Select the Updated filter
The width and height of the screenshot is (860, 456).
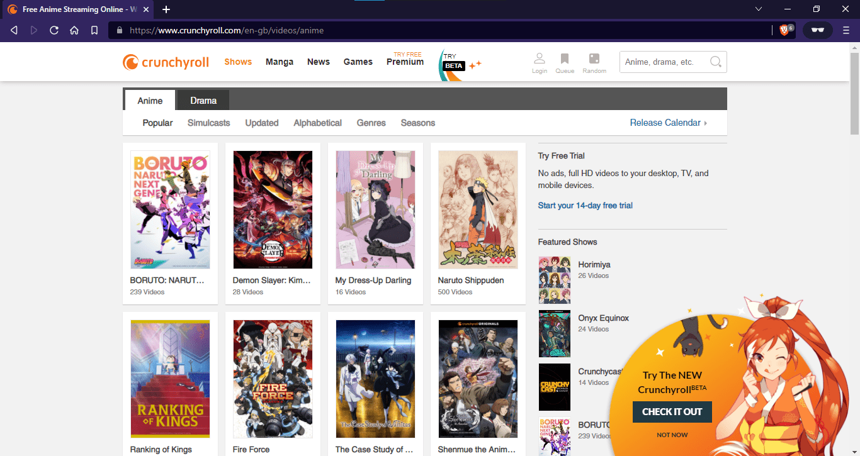tap(262, 123)
